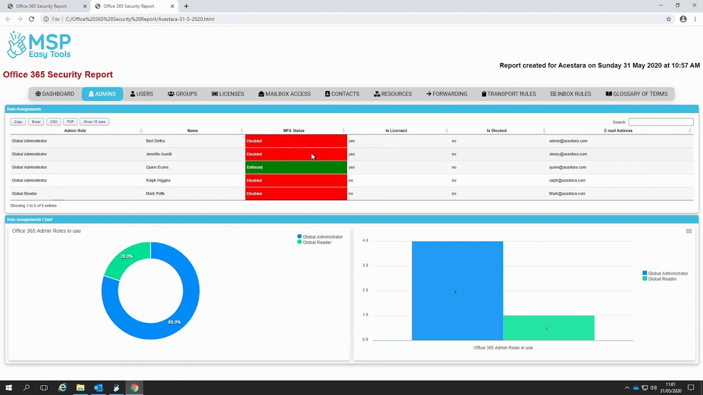Viewport: 703px width, 395px height.
Task: Launch Internet Explorer from the taskbar
Action: (x=63, y=388)
